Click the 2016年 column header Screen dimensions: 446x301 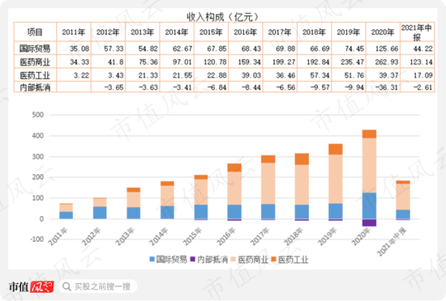click(x=246, y=32)
